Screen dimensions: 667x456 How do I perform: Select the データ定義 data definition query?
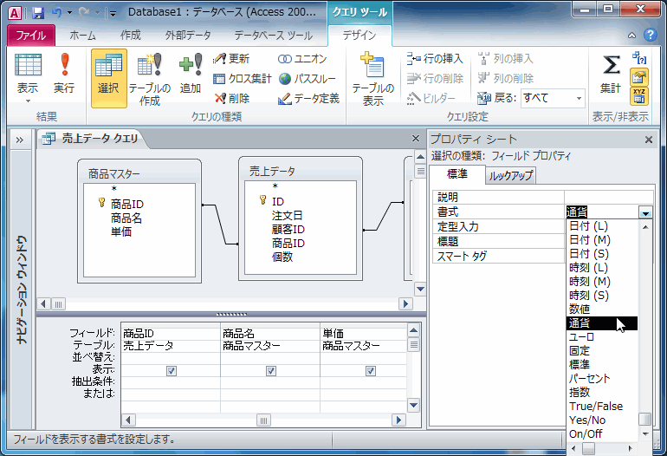click(x=309, y=98)
